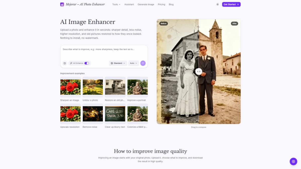The width and height of the screenshot is (301, 169).
Task: Click the Get Started button
Action: pos(231,4)
